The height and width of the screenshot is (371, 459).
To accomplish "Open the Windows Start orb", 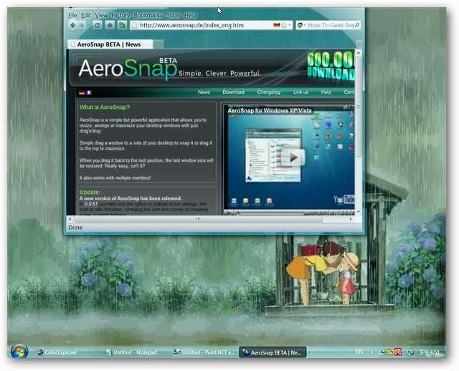I will 19,352.
